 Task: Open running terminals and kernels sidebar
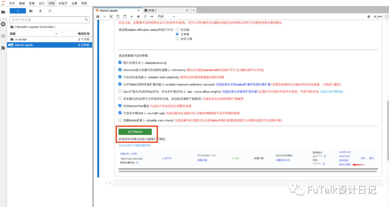click(3, 24)
